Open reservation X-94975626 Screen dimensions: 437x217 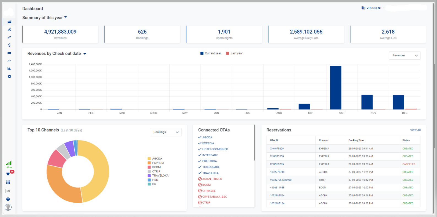pos(277,149)
